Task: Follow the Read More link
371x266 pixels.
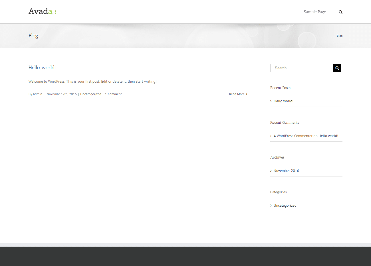Action: (237, 94)
